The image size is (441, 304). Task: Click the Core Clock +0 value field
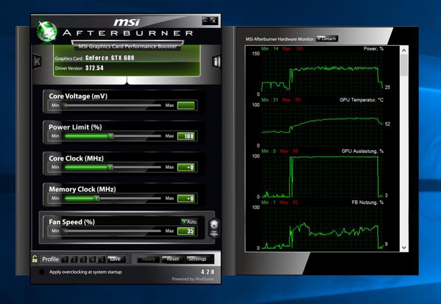[x=186, y=168]
